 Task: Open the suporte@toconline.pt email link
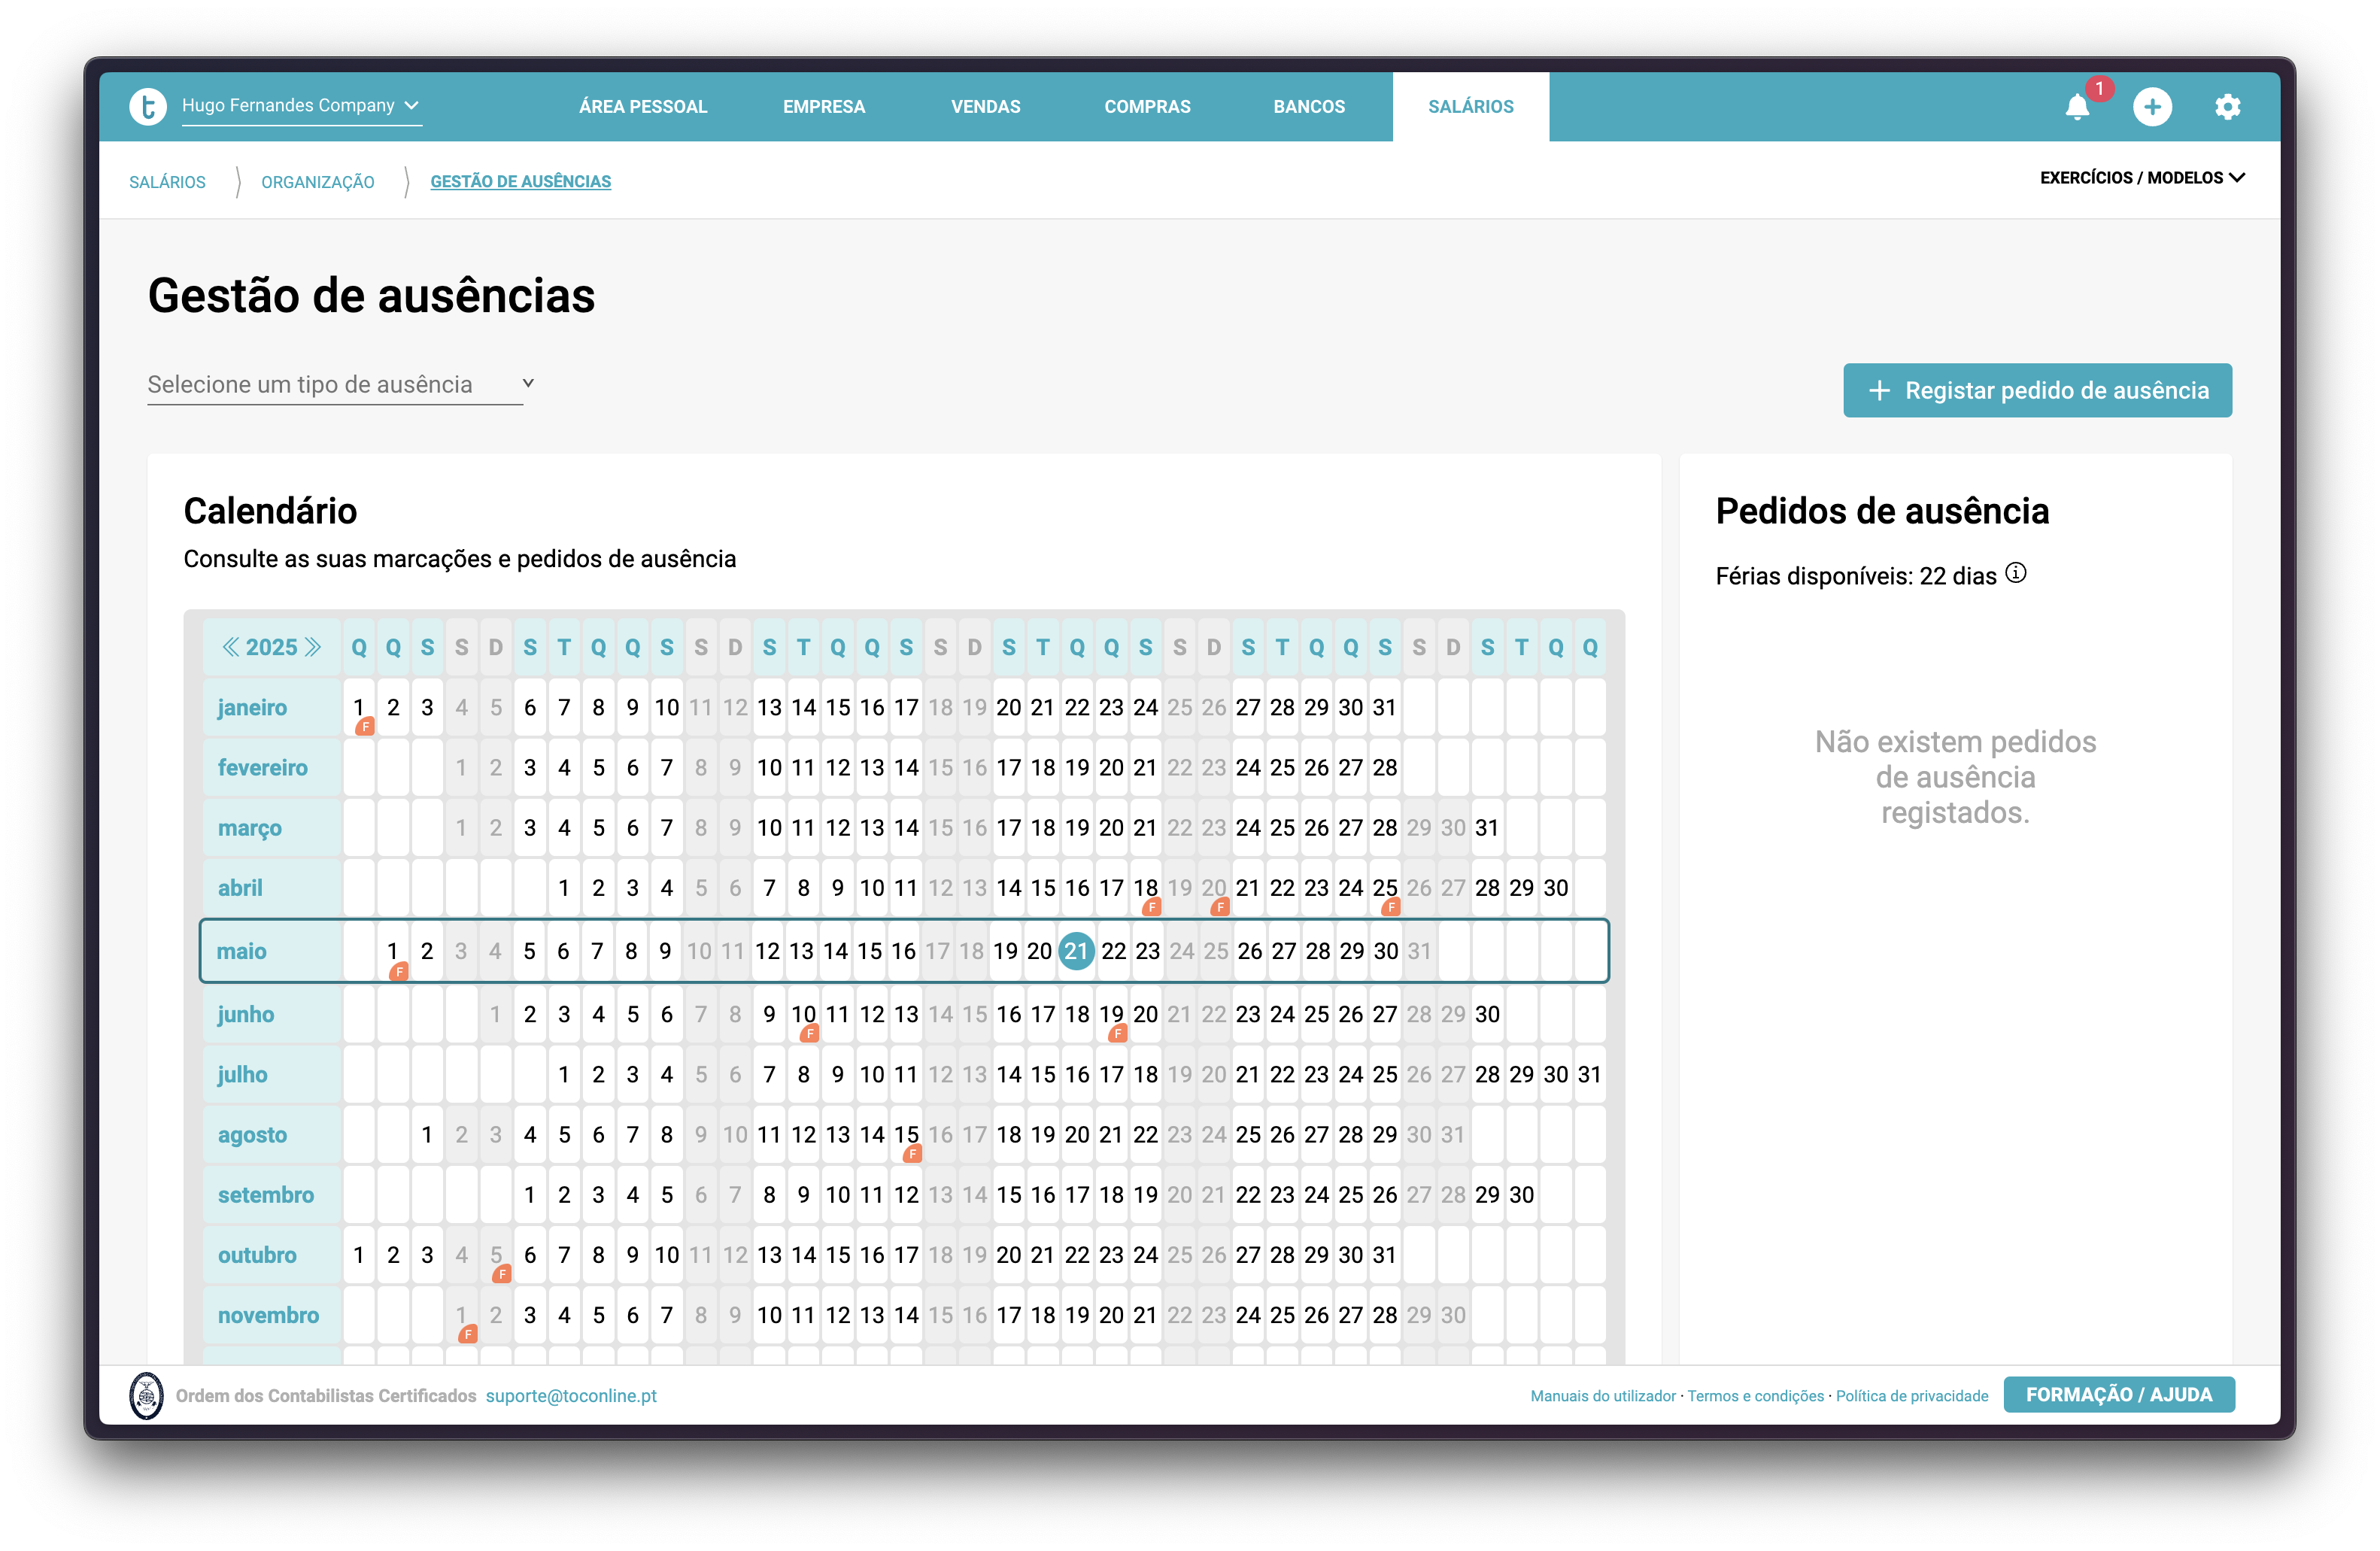(571, 1395)
